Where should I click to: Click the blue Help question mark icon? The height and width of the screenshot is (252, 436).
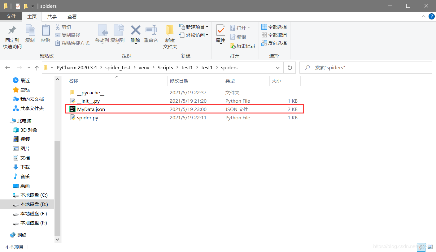431,16
